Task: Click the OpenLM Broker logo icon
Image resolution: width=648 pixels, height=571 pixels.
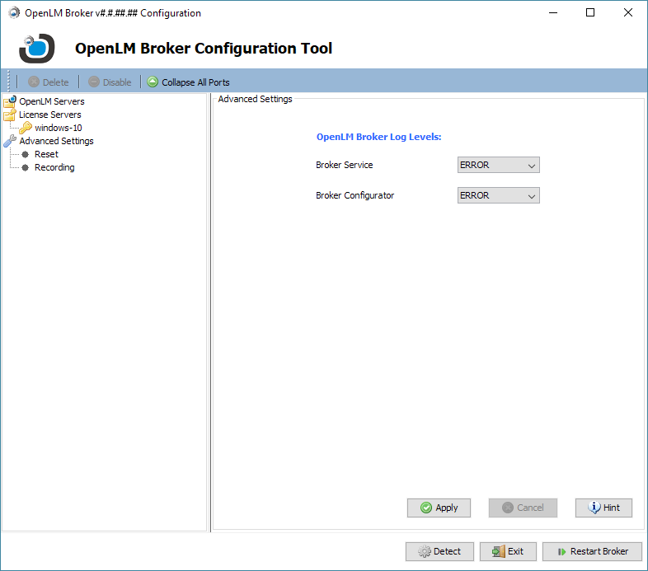Action: pyautogui.click(x=36, y=48)
